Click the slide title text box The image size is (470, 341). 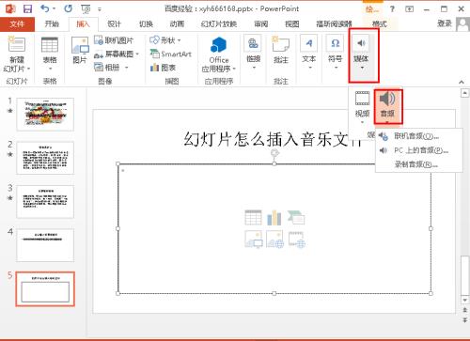pos(274,139)
